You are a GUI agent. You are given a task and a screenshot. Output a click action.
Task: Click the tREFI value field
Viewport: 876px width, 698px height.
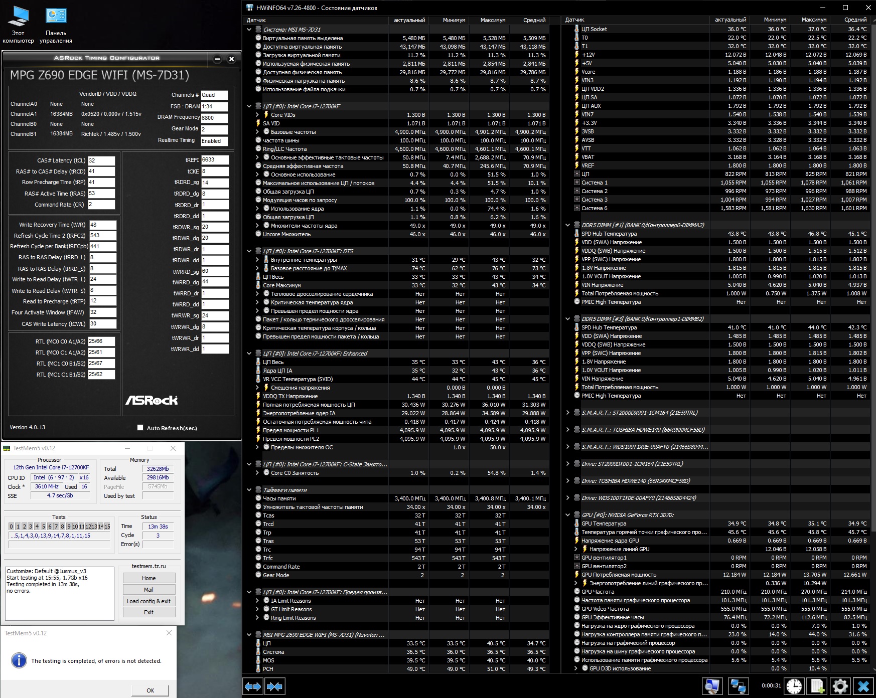click(x=215, y=160)
